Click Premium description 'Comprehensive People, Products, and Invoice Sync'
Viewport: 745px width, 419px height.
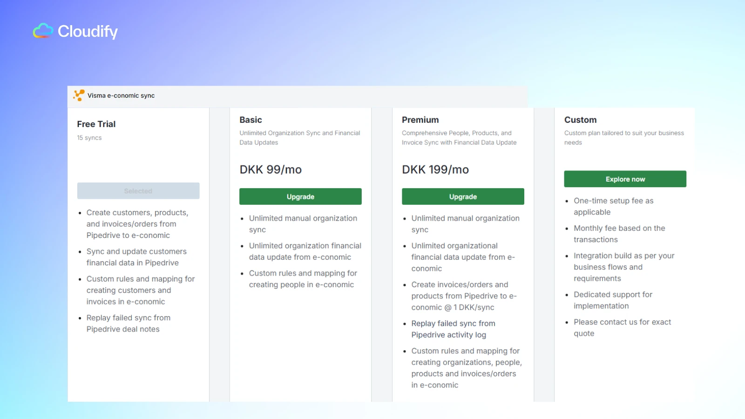(459, 138)
